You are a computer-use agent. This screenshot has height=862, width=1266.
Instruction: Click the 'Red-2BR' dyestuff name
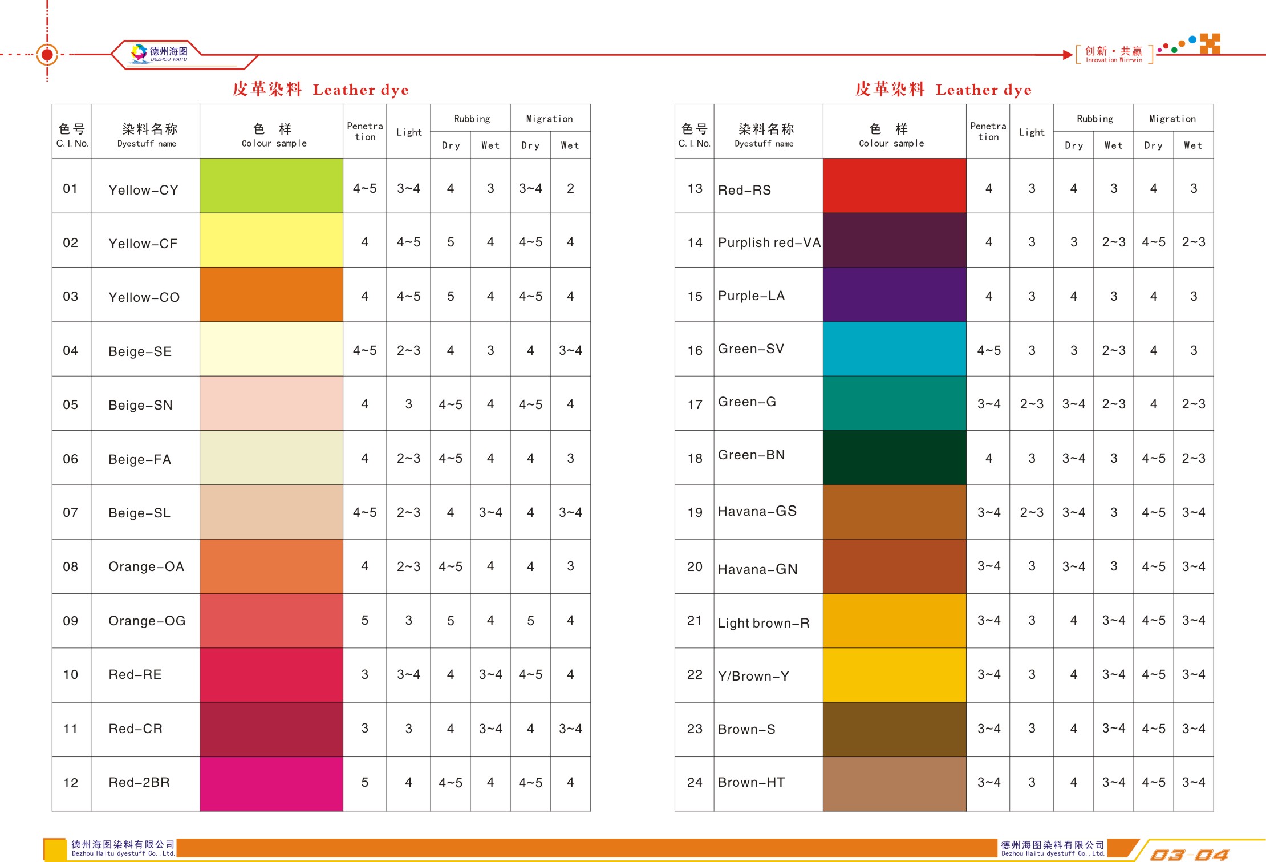pyautogui.click(x=139, y=782)
